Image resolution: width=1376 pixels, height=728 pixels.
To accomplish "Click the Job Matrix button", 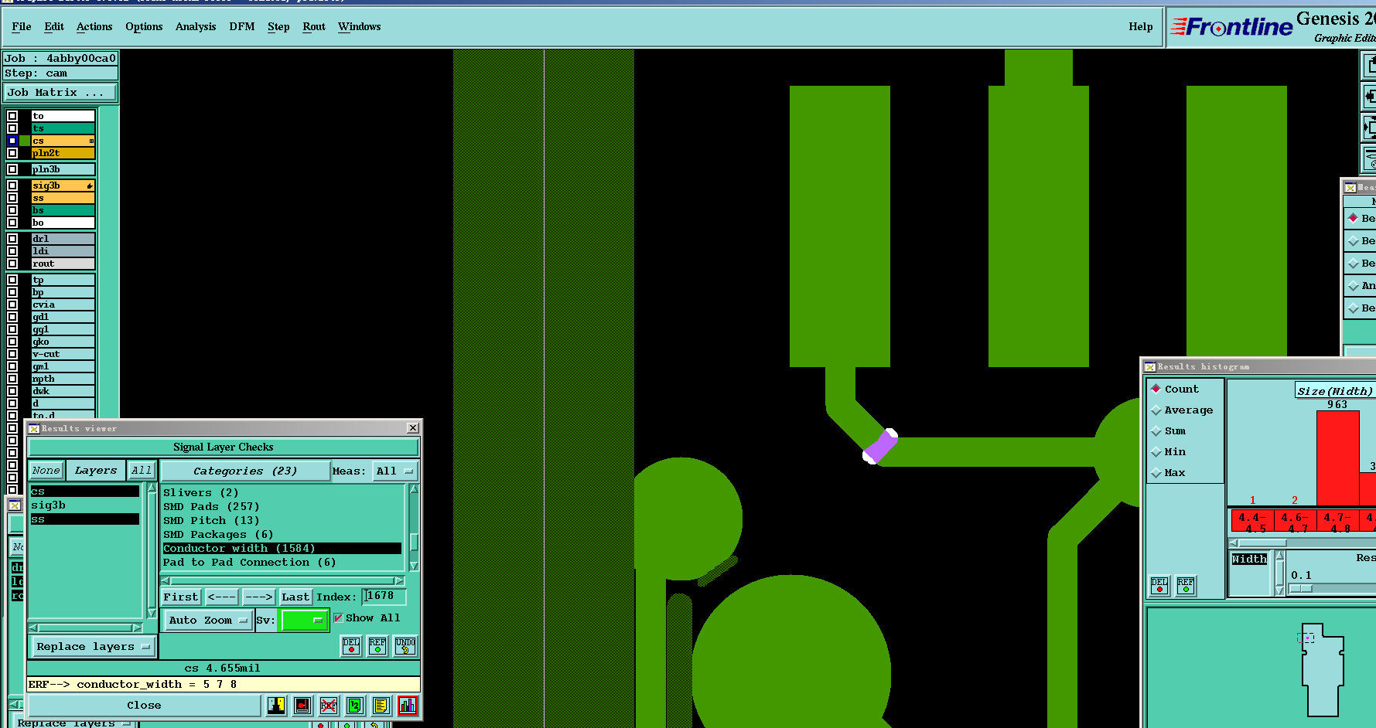I will click(60, 92).
